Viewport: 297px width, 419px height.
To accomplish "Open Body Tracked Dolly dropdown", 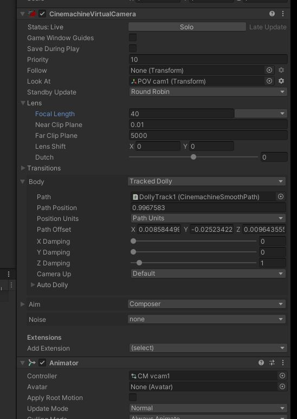I will pyautogui.click(x=206, y=181).
